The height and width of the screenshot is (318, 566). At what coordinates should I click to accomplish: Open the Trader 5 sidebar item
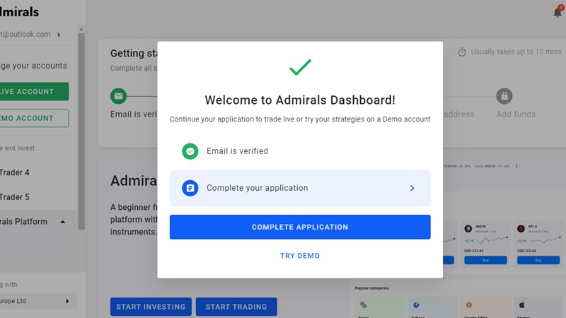(14, 197)
